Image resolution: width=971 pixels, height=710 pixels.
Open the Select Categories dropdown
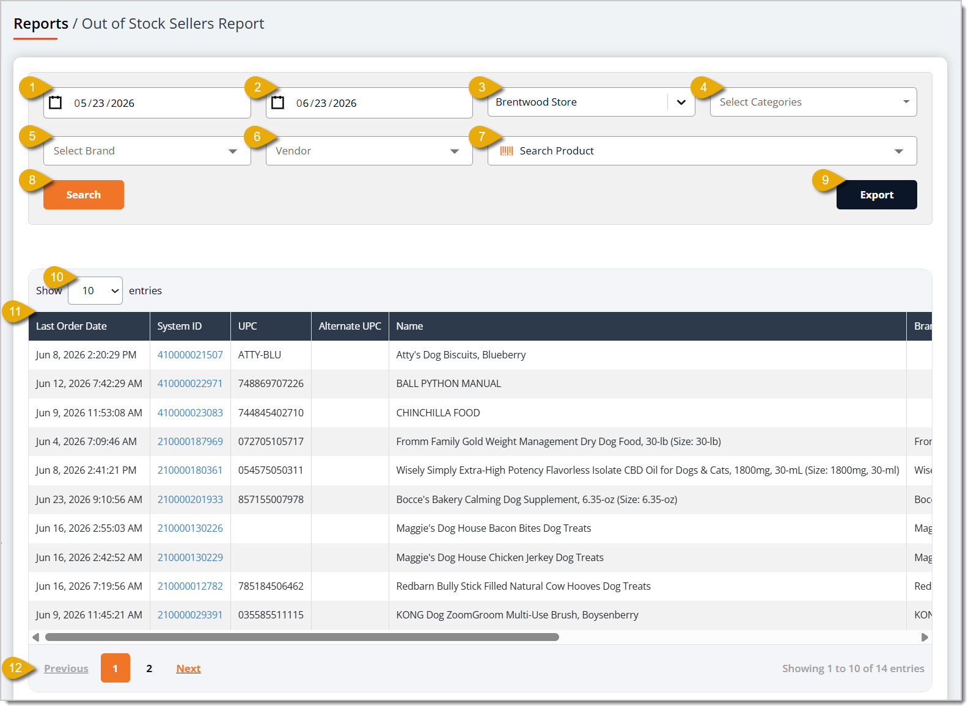813,102
